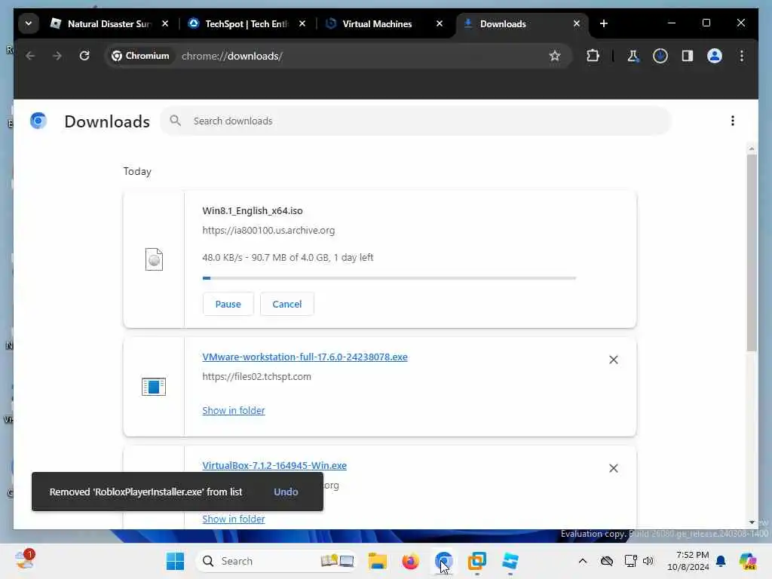Click the Chromium site info chip
Screen dimensions: 772x579
141,56
